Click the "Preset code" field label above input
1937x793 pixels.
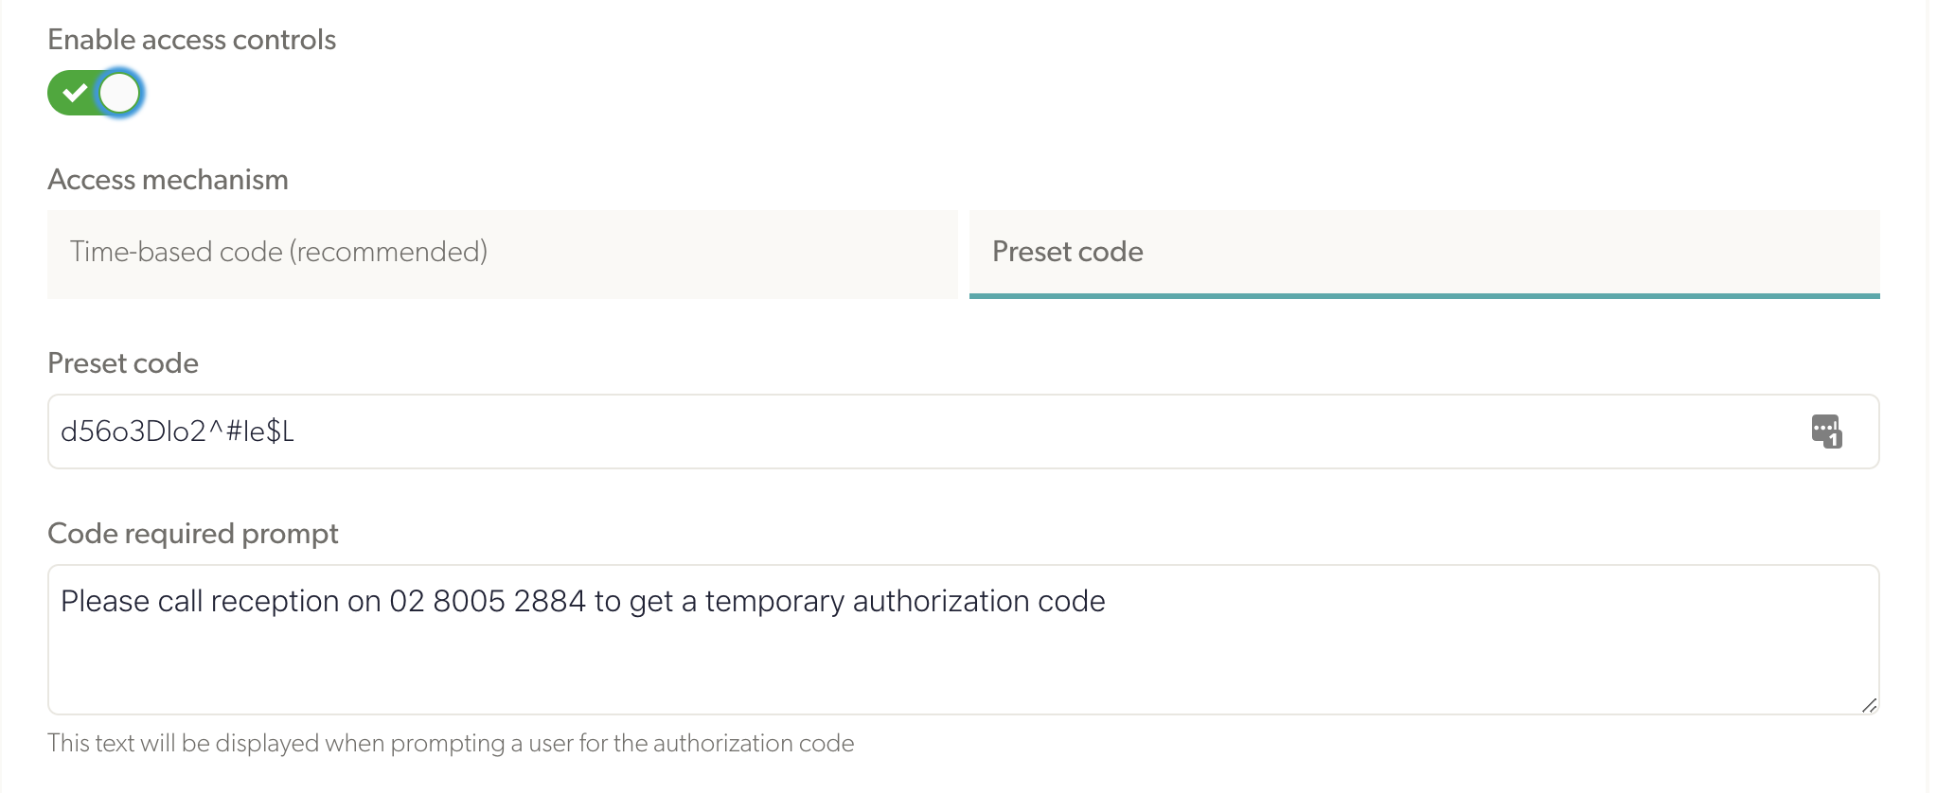point(123,363)
